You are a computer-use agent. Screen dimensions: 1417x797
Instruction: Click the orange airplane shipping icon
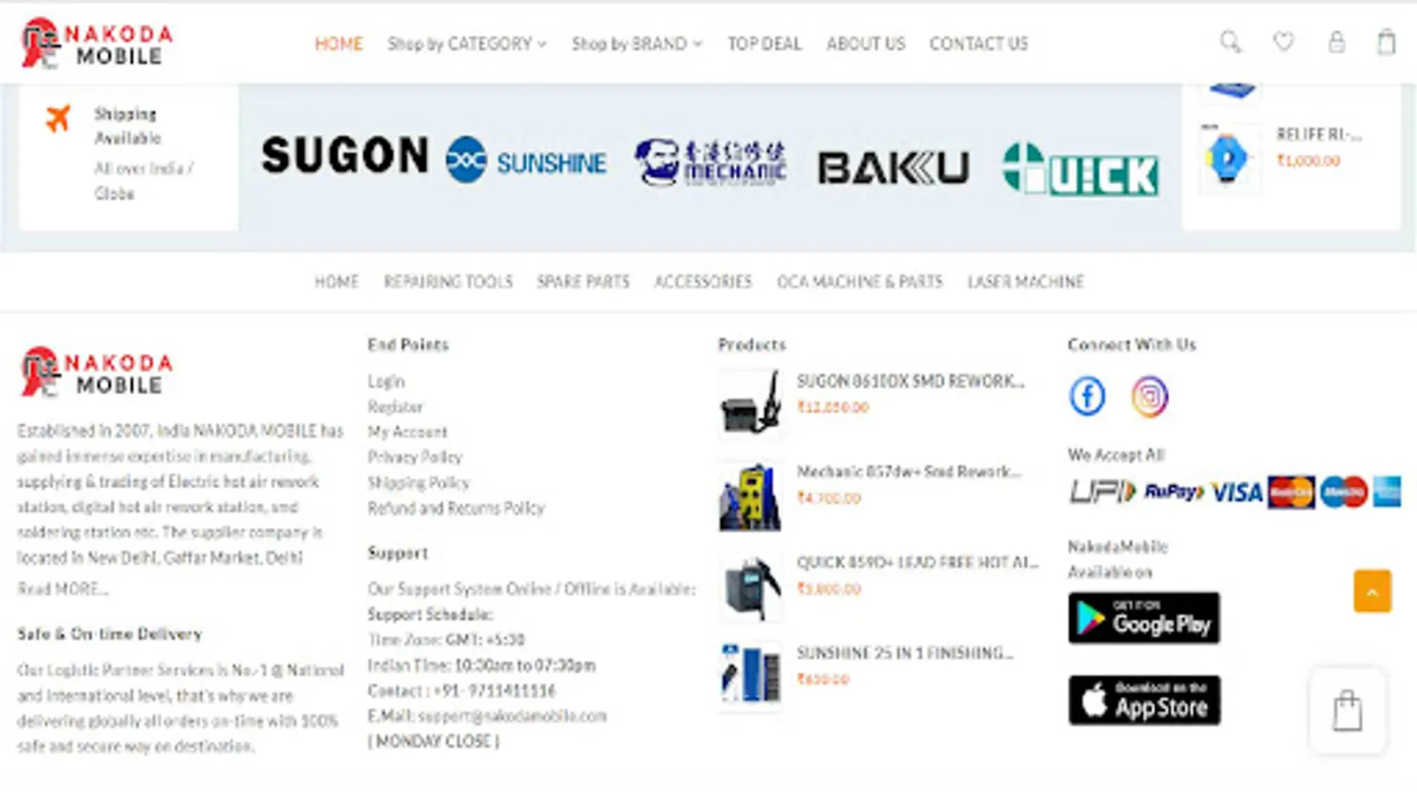[x=58, y=118]
